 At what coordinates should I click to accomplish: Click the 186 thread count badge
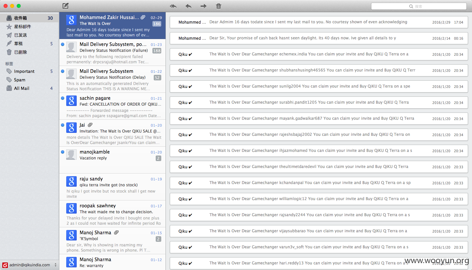157,24
